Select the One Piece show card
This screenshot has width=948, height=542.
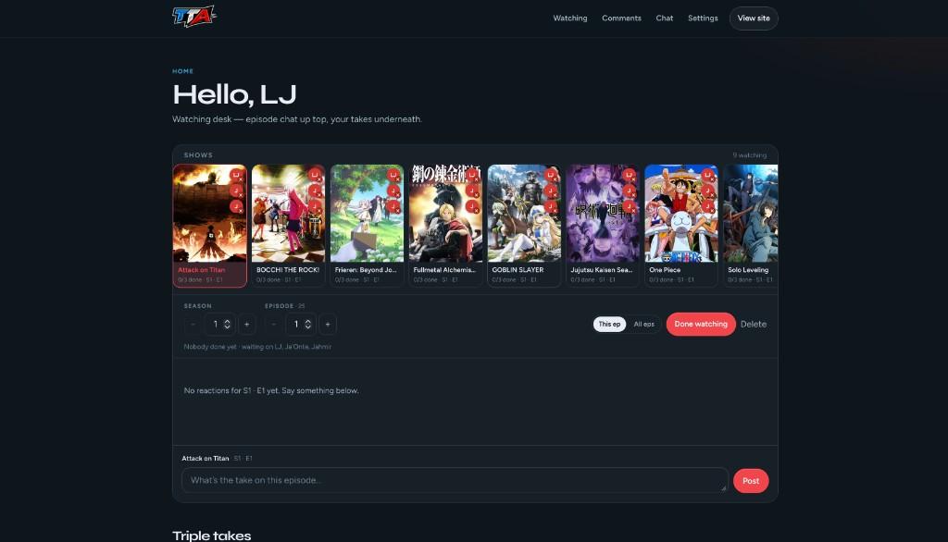click(x=681, y=226)
